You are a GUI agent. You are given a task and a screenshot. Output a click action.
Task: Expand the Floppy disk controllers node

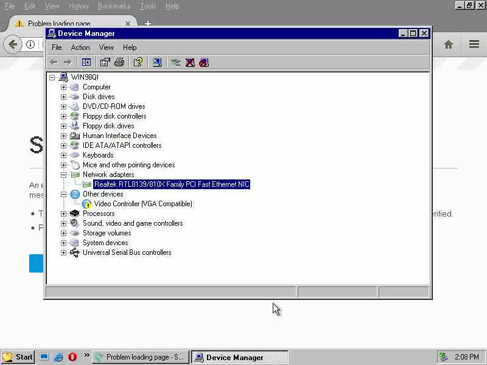point(63,116)
